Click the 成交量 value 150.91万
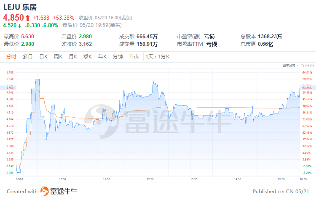Screen dimensions: 316x200 pyautogui.click(x=147, y=44)
